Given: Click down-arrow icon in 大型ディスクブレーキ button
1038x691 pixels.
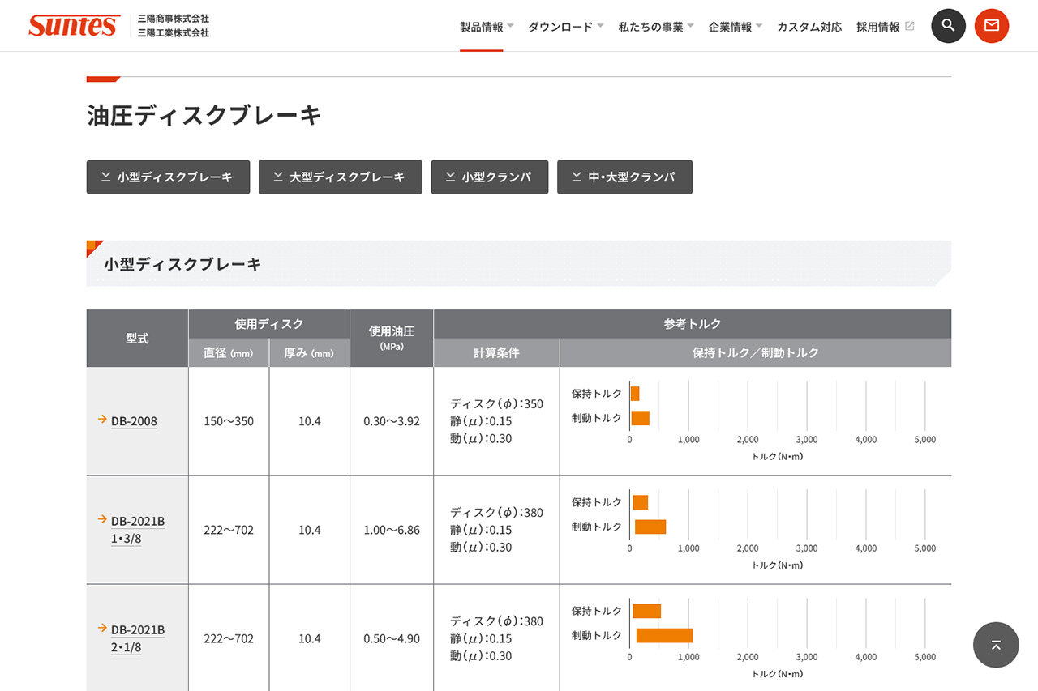Looking at the screenshot, I should pyautogui.click(x=278, y=177).
